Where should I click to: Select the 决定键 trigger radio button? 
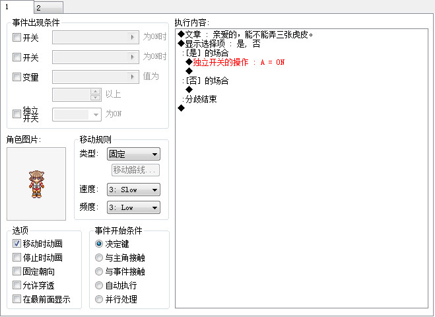(99, 244)
